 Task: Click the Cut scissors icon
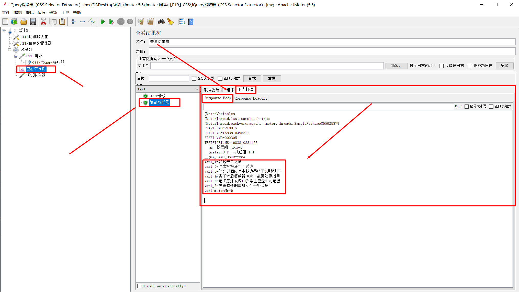(44, 22)
